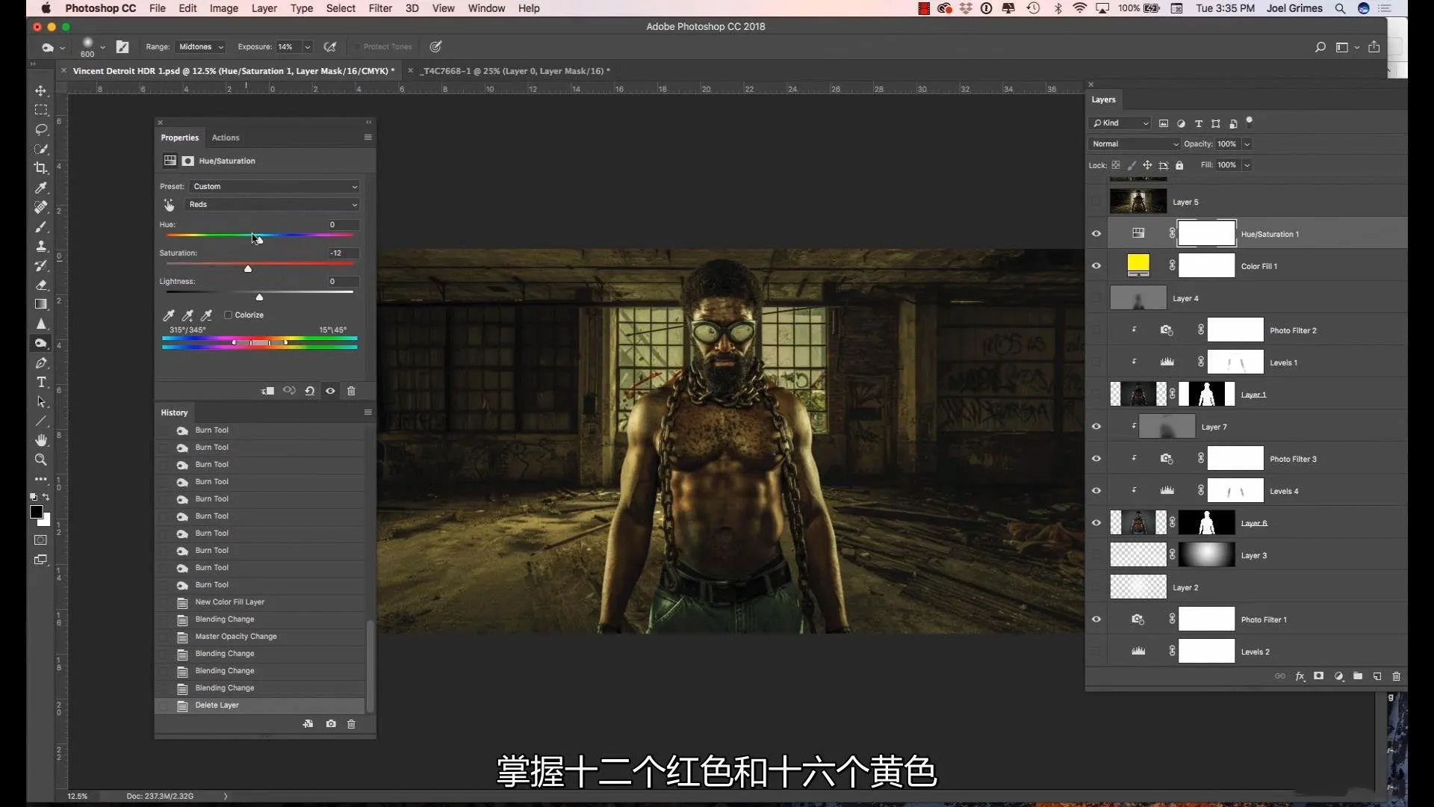The height and width of the screenshot is (807, 1434).
Task: Open the Range Midtones dropdown
Action: 200,47
